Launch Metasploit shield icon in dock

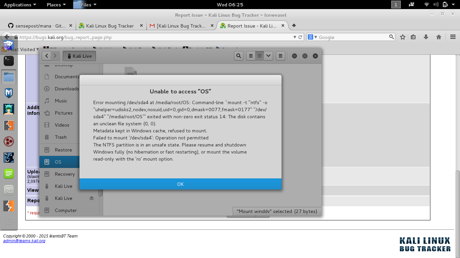[x=9, y=93]
